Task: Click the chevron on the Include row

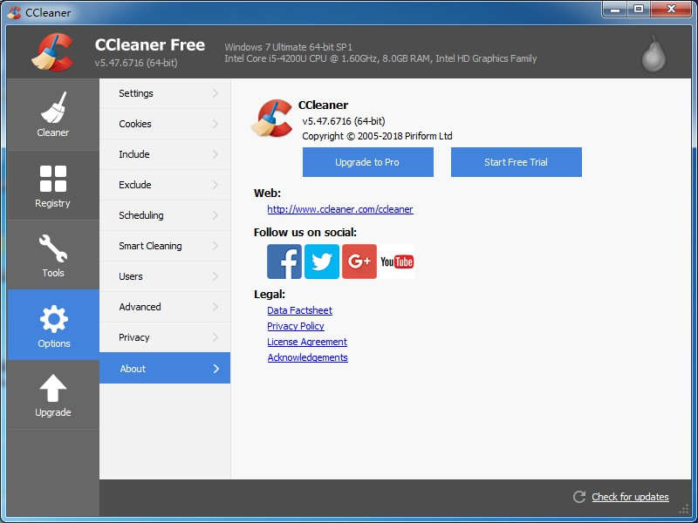Action: 216,154
